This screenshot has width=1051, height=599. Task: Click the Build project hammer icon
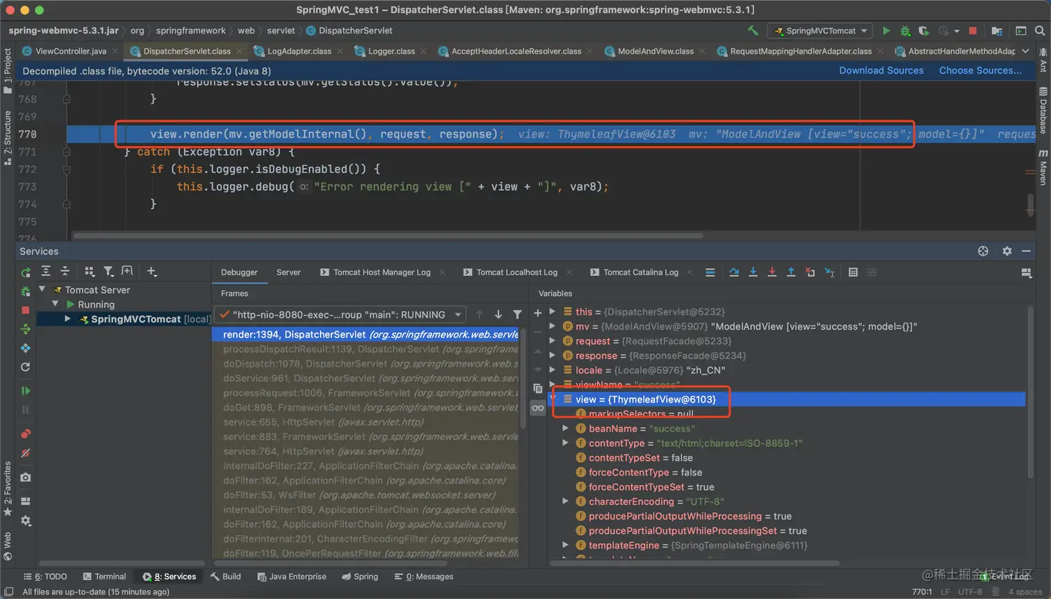753,31
